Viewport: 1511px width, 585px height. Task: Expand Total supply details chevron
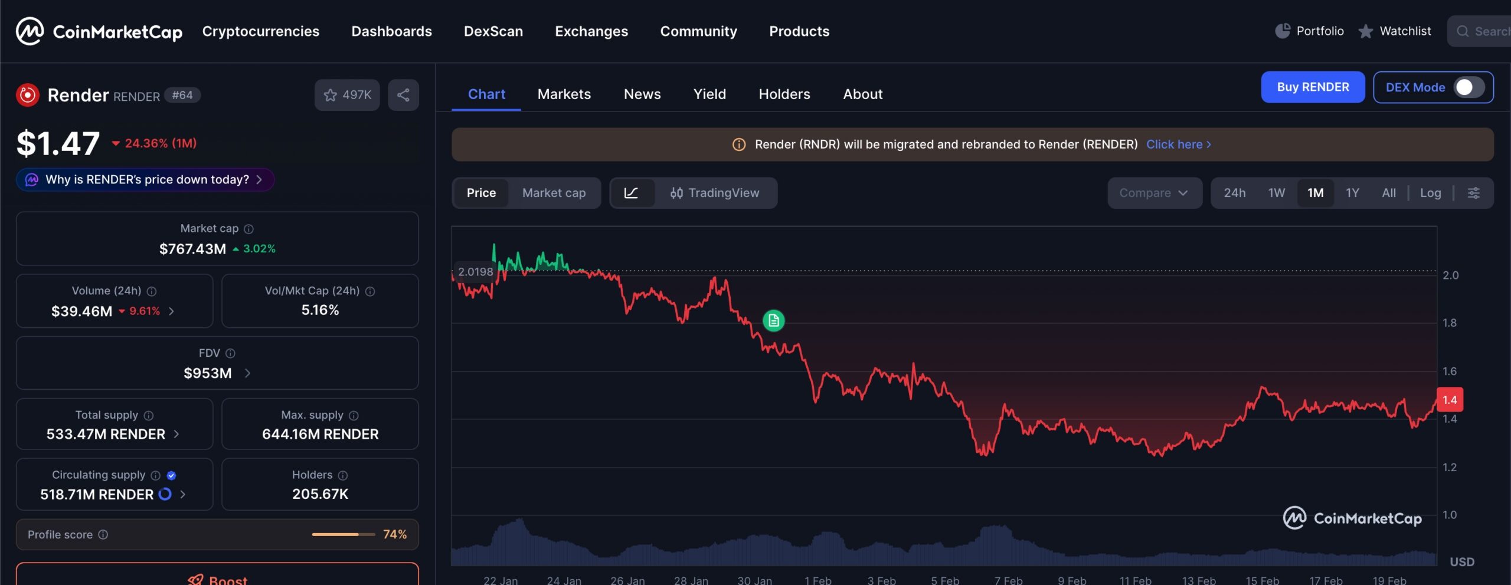[176, 435]
